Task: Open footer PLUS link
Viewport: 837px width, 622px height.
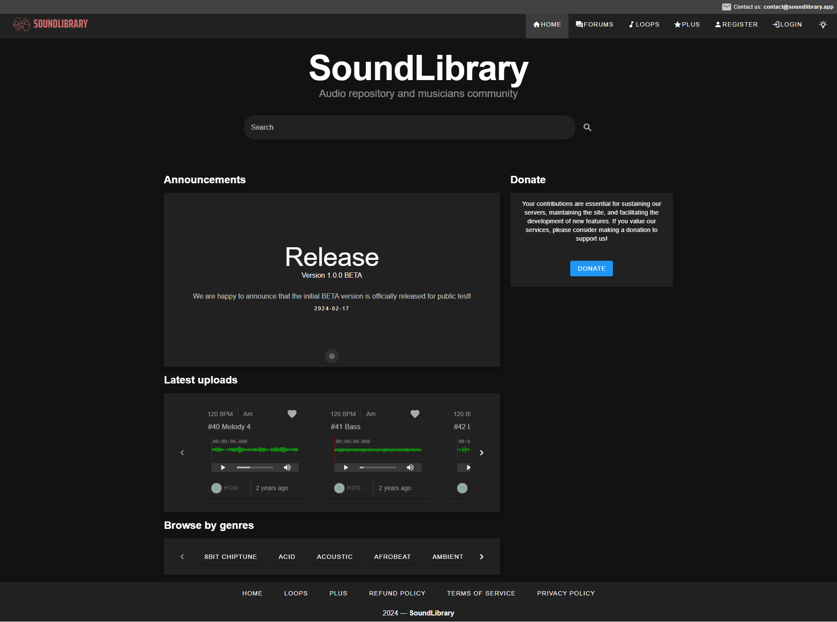Action: (338, 593)
